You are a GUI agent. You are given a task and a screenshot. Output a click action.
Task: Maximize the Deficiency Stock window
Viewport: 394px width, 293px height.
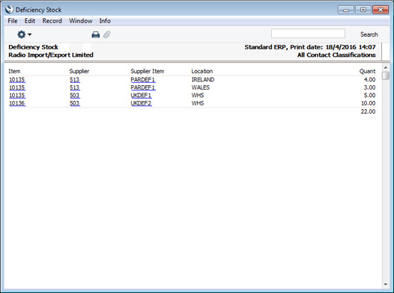click(x=363, y=10)
